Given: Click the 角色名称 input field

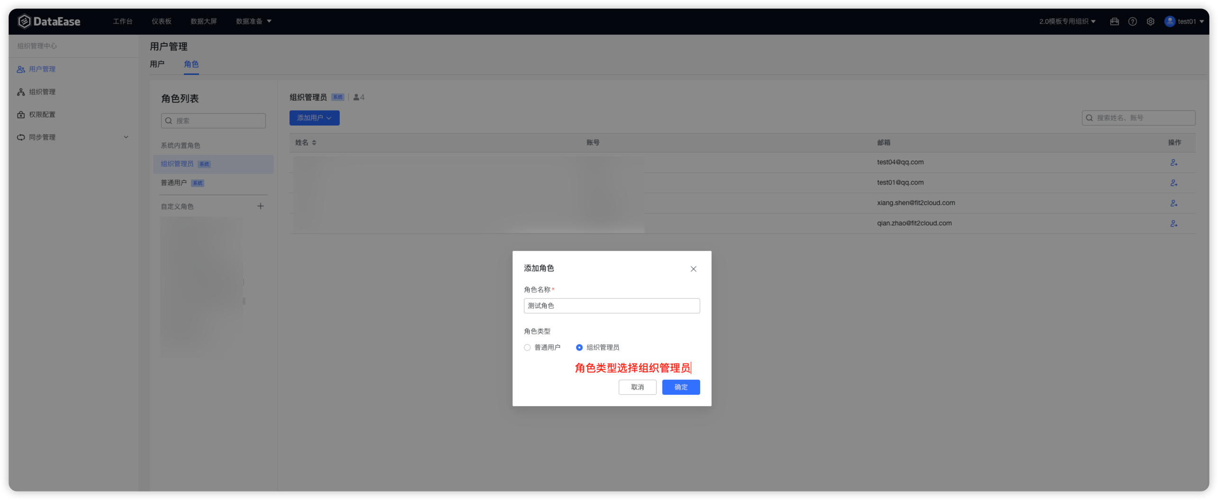Looking at the screenshot, I should [611, 306].
